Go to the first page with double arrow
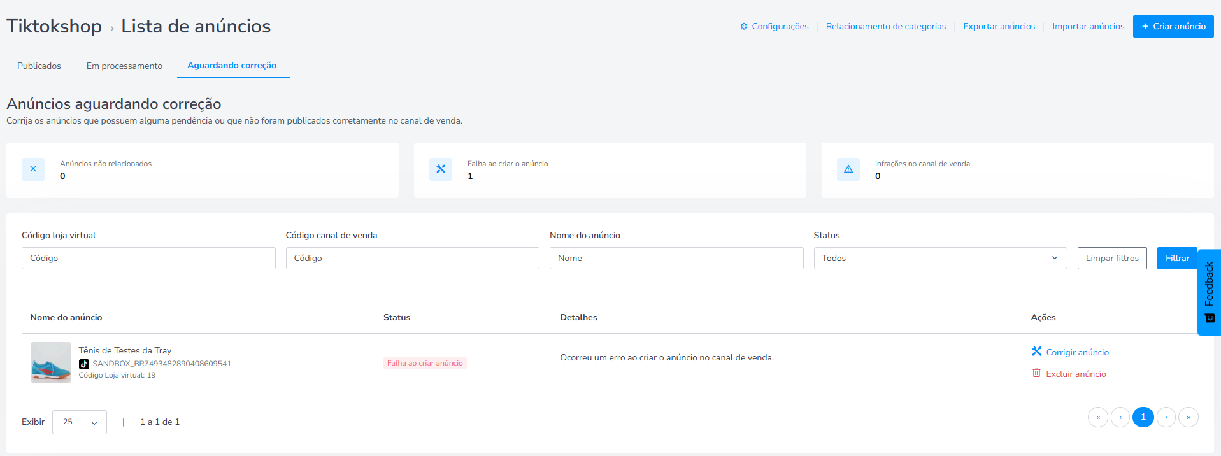Image resolution: width=1221 pixels, height=456 pixels. pos(1098,417)
